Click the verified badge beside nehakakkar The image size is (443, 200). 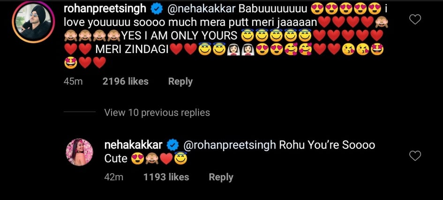click(173, 144)
